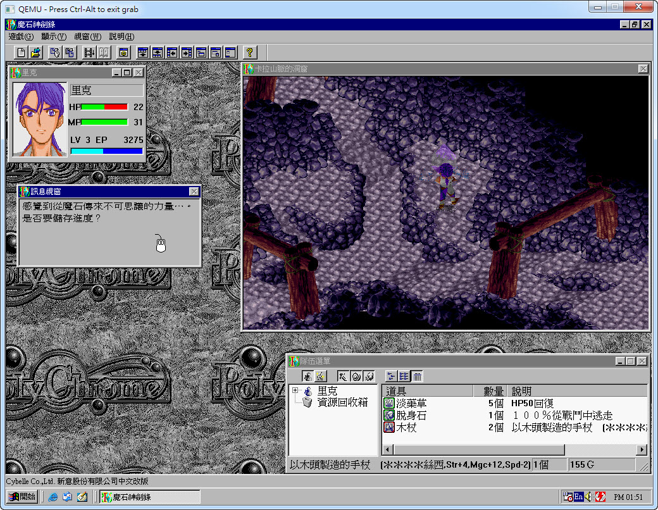Toggle the list view mode button in party menu
This screenshot has height=510, width=658.
point(404,376)
